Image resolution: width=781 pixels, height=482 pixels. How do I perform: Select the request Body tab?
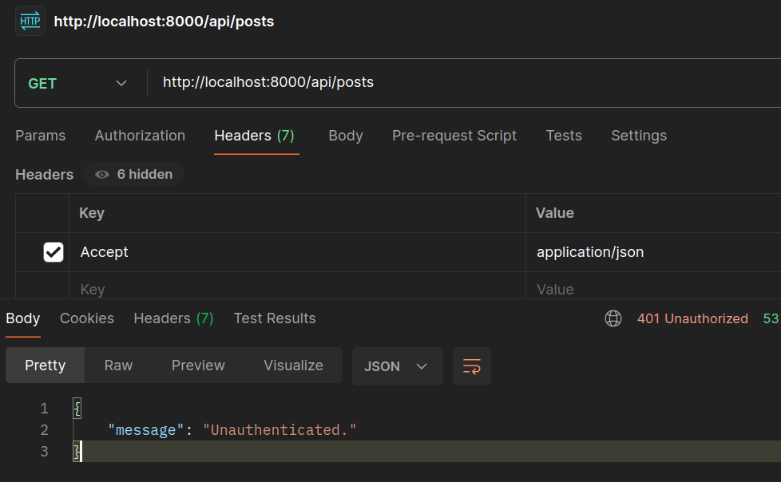tap(346, 136)
